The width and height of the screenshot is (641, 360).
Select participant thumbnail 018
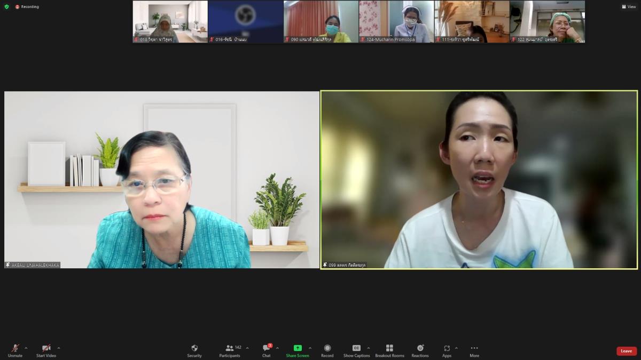tap(170, 21)
